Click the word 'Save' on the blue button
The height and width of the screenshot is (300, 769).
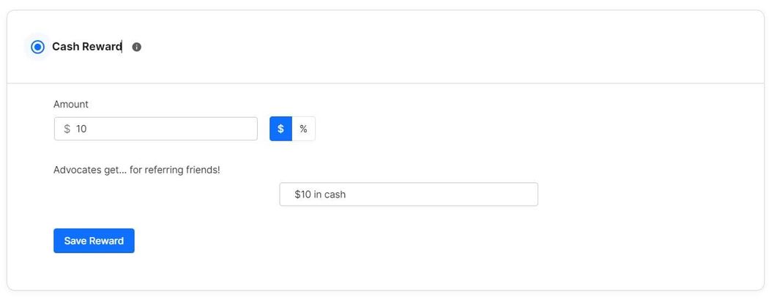point(76,241)
